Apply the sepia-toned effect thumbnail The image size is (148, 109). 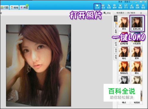coord(137,80)
